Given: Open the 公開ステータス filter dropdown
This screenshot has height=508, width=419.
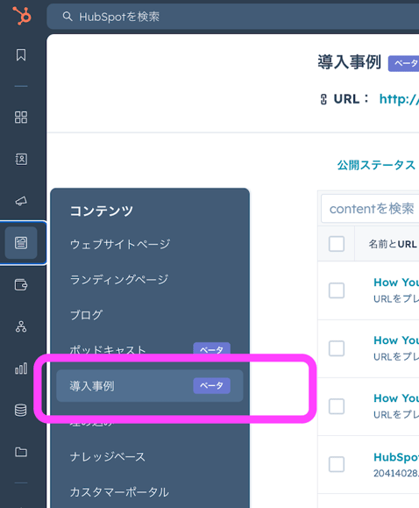Looking at the screenshot, I should (376, 165).
